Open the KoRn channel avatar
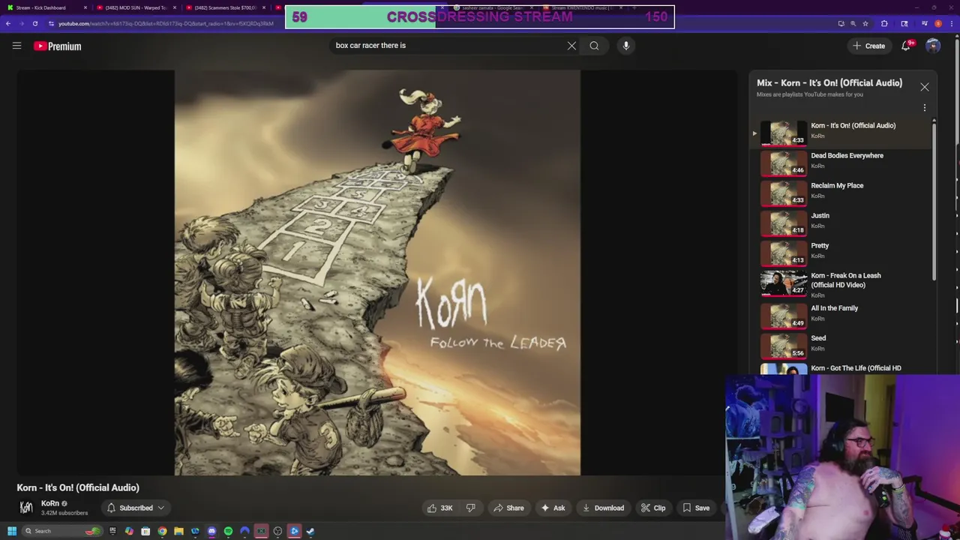The width and height of the screenshot is (960, 540). (26, 508)
